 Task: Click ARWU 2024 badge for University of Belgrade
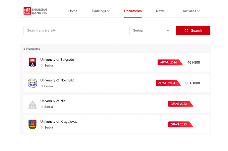pyautogui.click(x=169, y=62)
